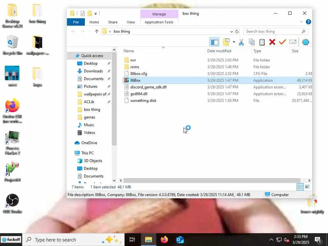
Task: Click the Manage contextual tab
Action: 159,14
